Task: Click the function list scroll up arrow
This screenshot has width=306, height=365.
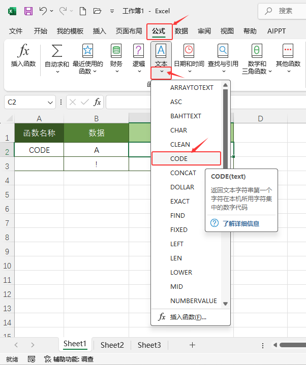Action: (x=225, y=85)
